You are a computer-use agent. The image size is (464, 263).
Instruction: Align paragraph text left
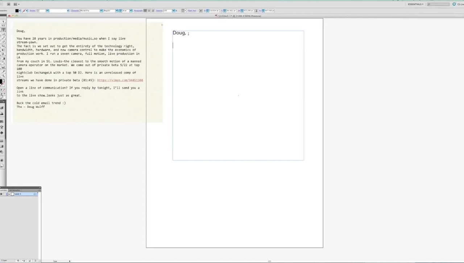coord(146,11)
